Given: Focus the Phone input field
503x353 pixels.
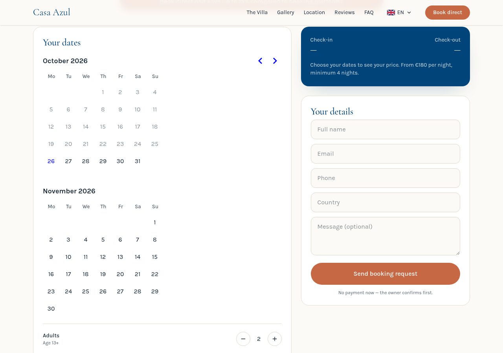Looking at the screenshot, I should (386, 178).
